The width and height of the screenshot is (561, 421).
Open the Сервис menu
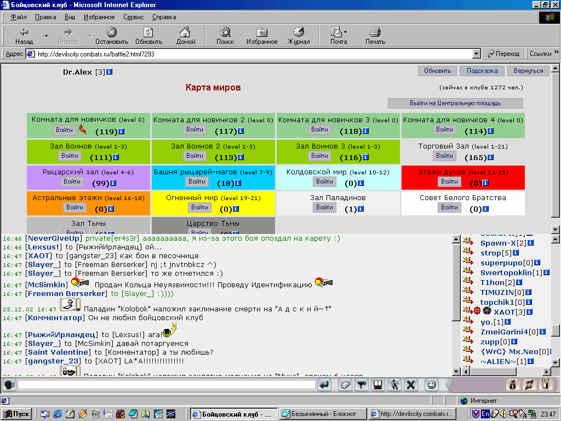pos(134,17)
